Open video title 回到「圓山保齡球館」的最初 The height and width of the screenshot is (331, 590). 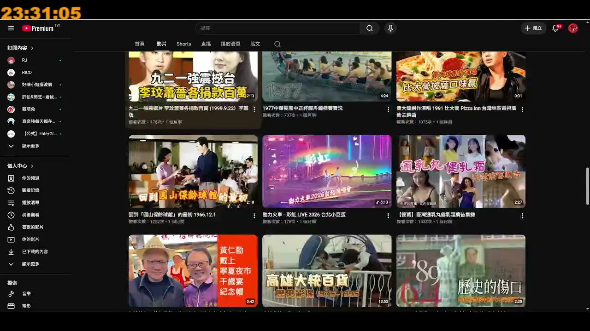(172, 215)
